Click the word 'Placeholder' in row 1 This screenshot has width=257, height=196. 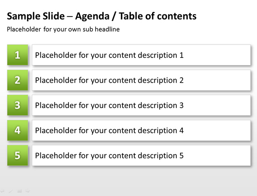pos(56,55)
